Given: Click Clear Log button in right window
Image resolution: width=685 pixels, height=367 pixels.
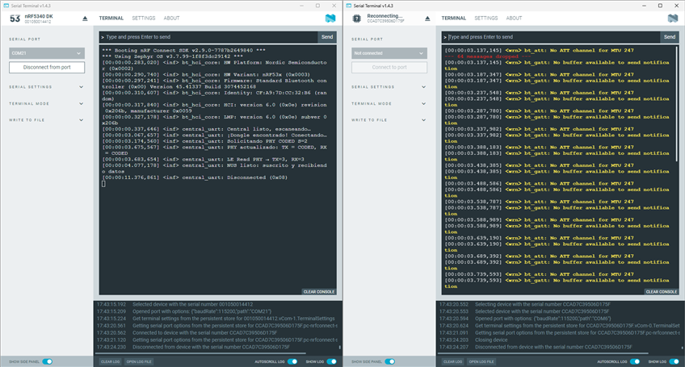Looking at the screenshot, I should coord(452,362).
